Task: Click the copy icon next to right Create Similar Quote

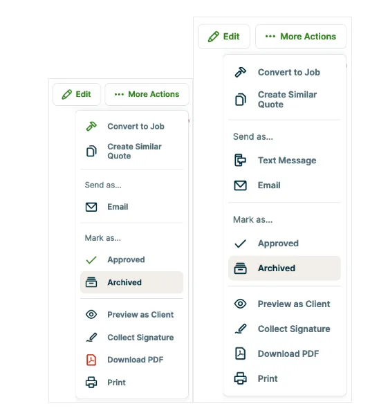Action: click(240, 100)
